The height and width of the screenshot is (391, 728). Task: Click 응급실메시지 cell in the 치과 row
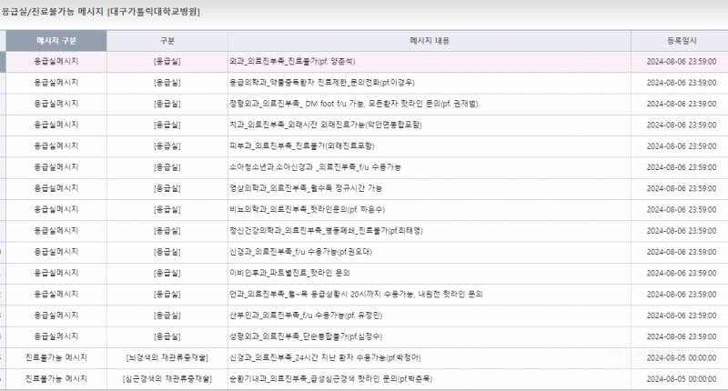pos(56,125)
